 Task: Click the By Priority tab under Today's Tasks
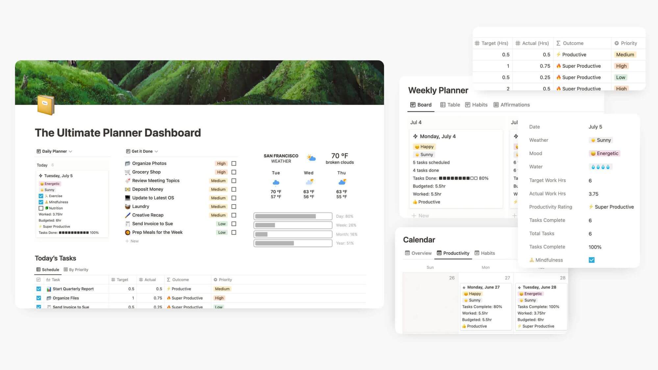coord(78,269)
